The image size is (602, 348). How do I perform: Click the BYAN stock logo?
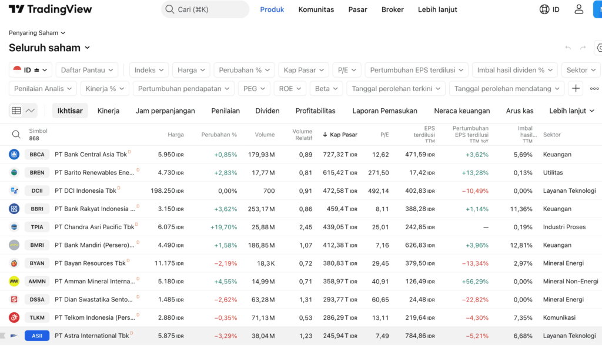pos(14,263)
